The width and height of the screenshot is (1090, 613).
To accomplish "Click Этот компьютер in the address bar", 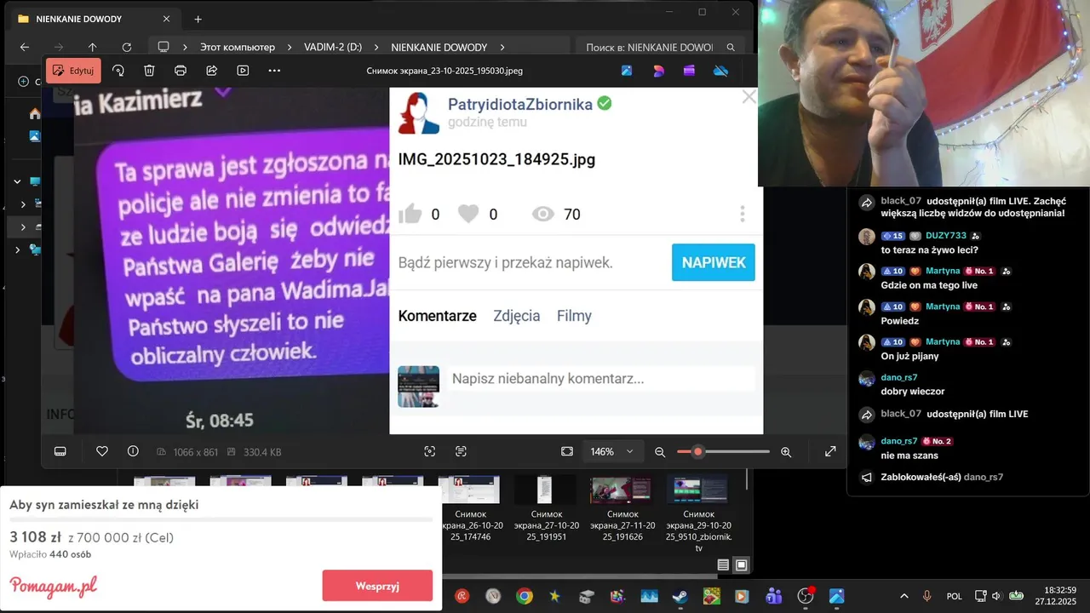I will [238, 47].
